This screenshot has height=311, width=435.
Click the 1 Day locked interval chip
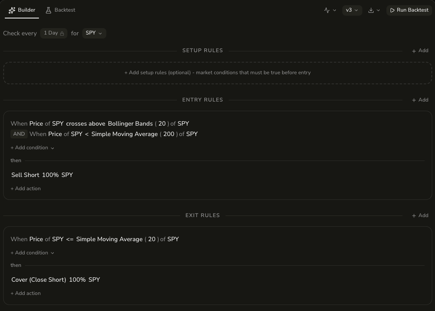coord(53,33)
